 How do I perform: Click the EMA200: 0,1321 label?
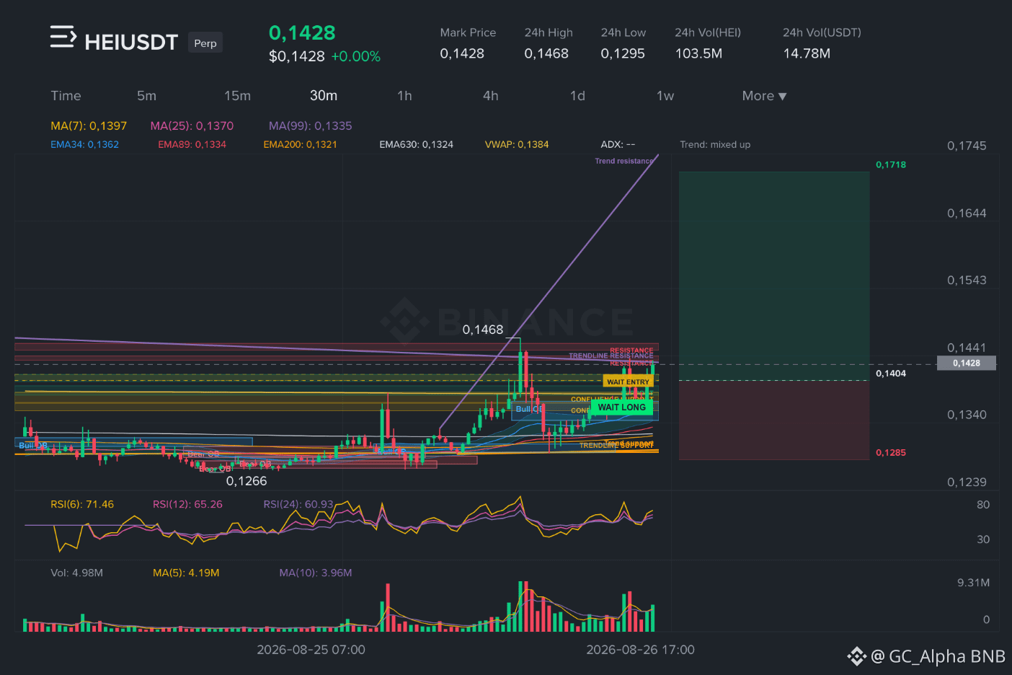pyautogui.click(x=300, y=144)
